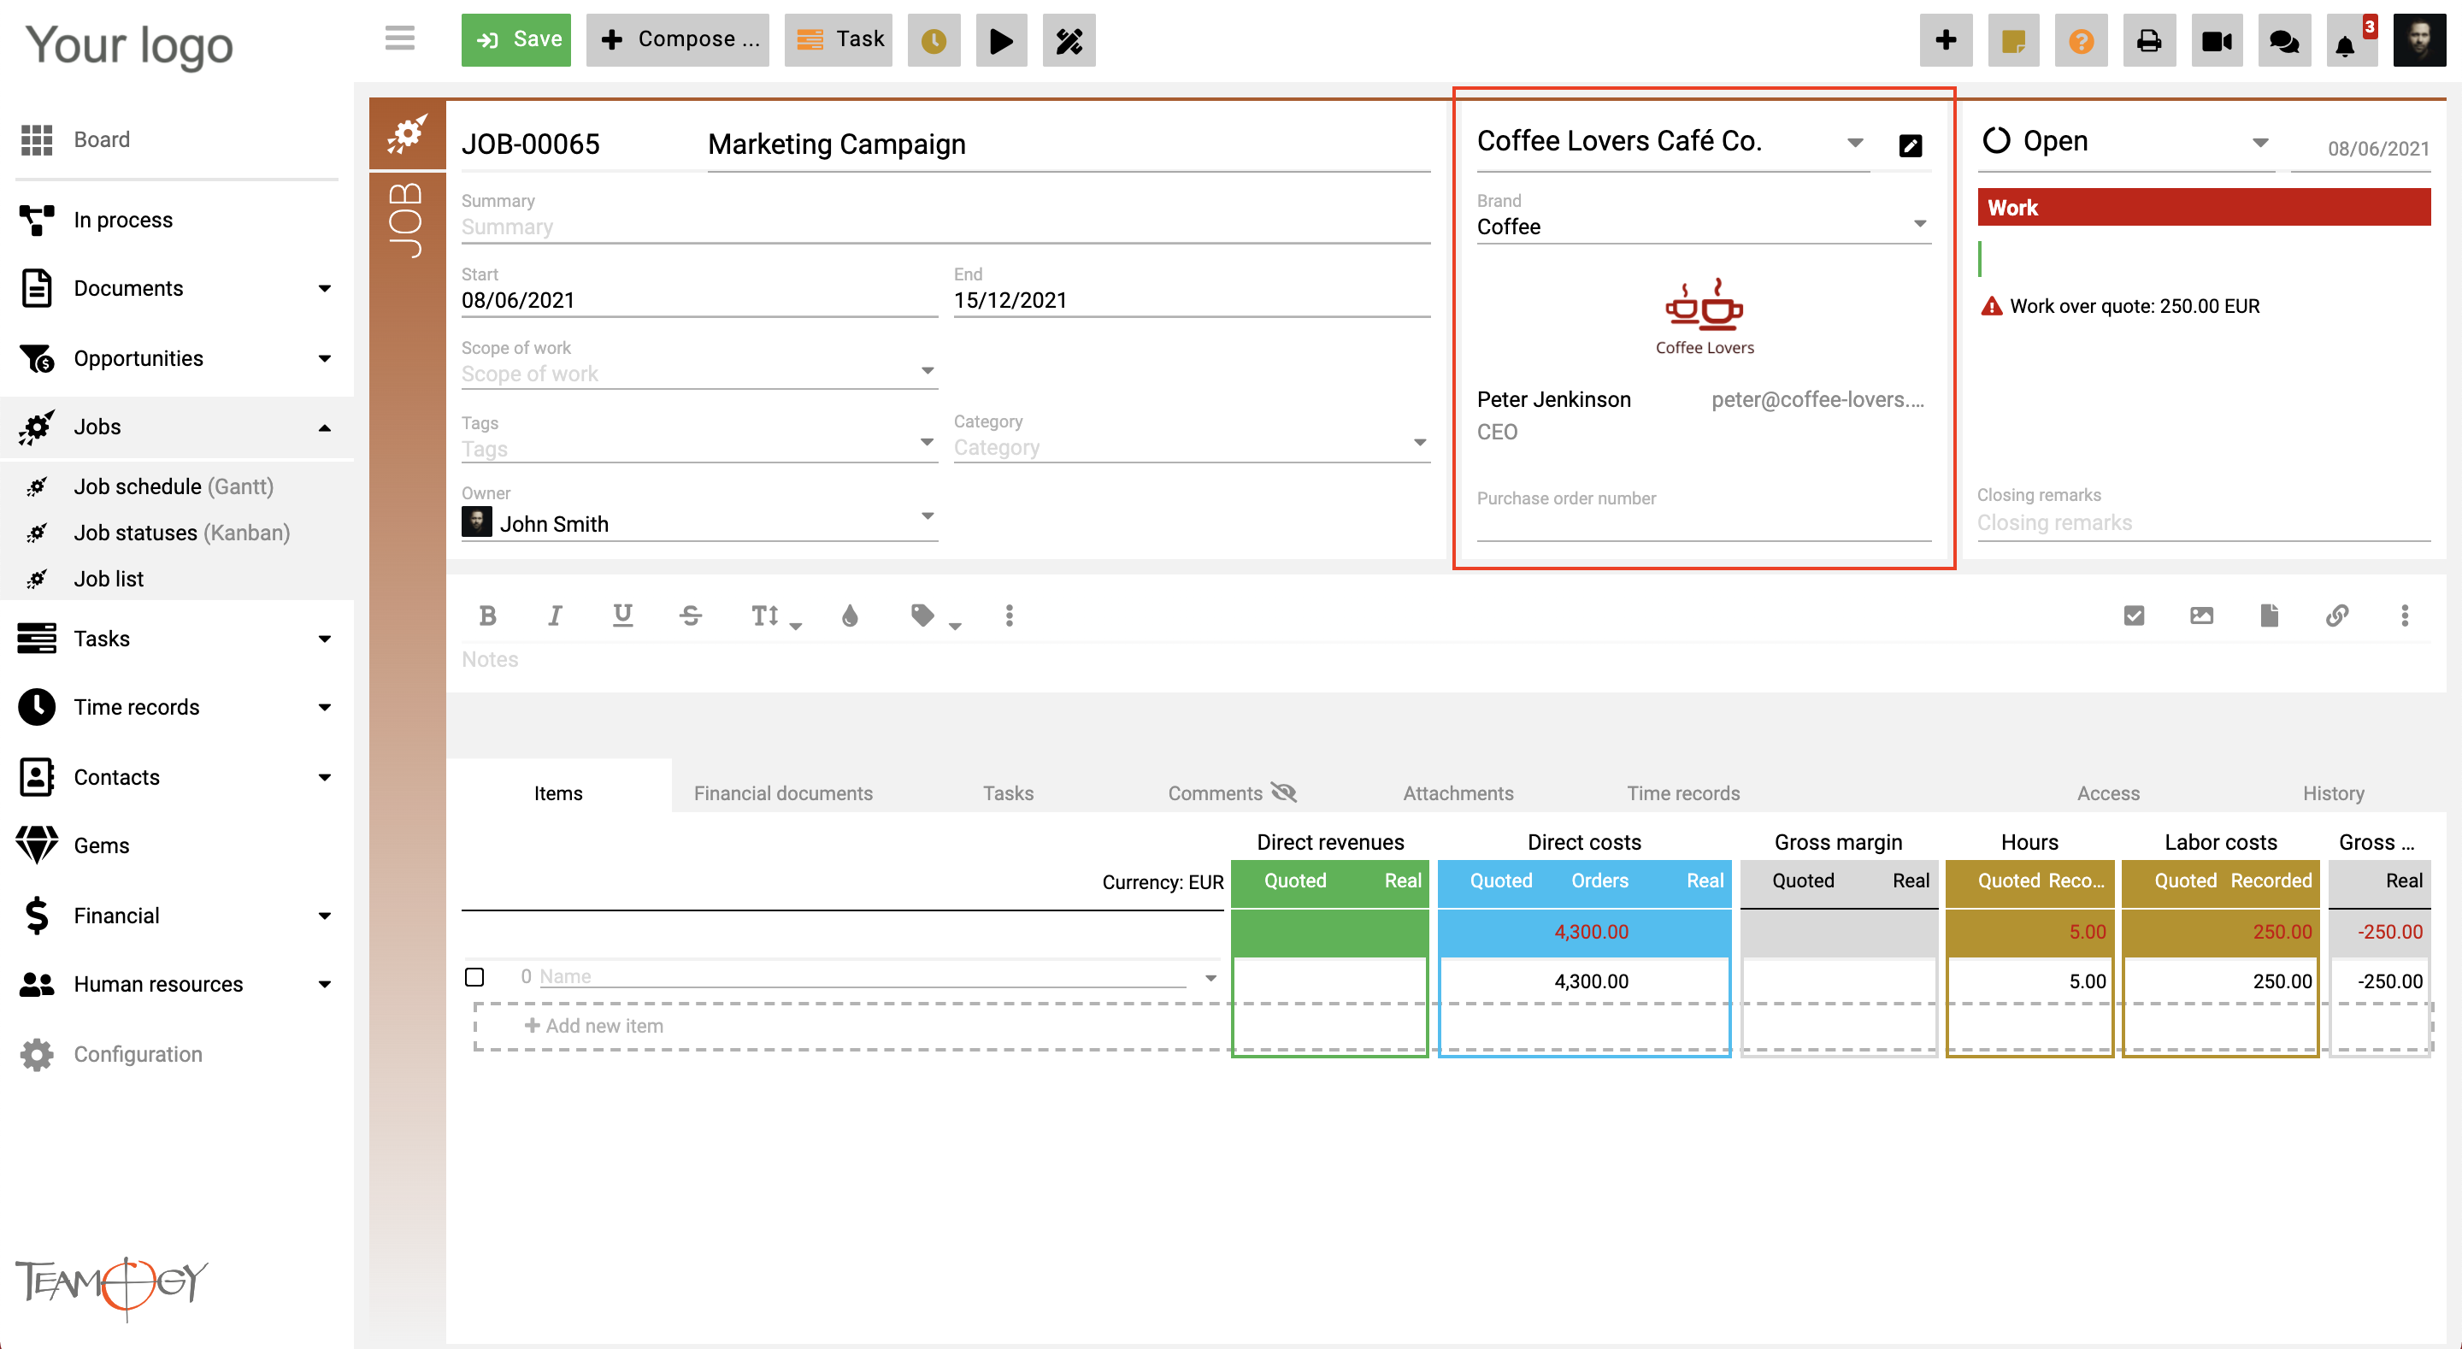2462x1349 pixels.
Task: Click the Compose button
Action: click(678, 40)
